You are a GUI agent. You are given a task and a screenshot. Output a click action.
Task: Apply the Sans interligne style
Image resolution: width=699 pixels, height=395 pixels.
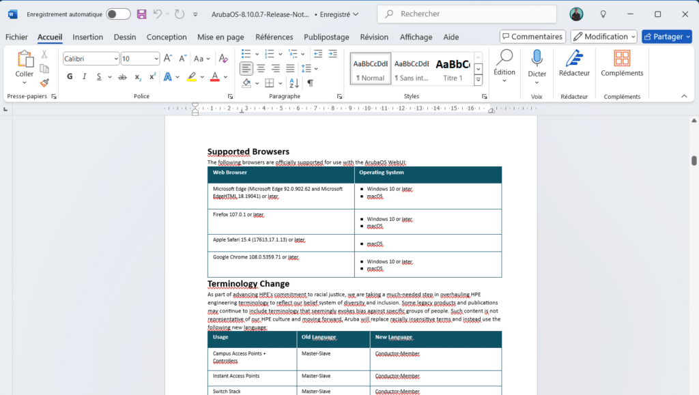(412, 68)
